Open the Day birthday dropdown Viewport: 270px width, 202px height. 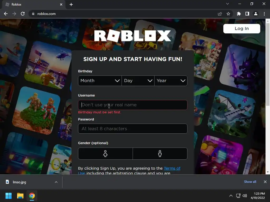(138, 81)
